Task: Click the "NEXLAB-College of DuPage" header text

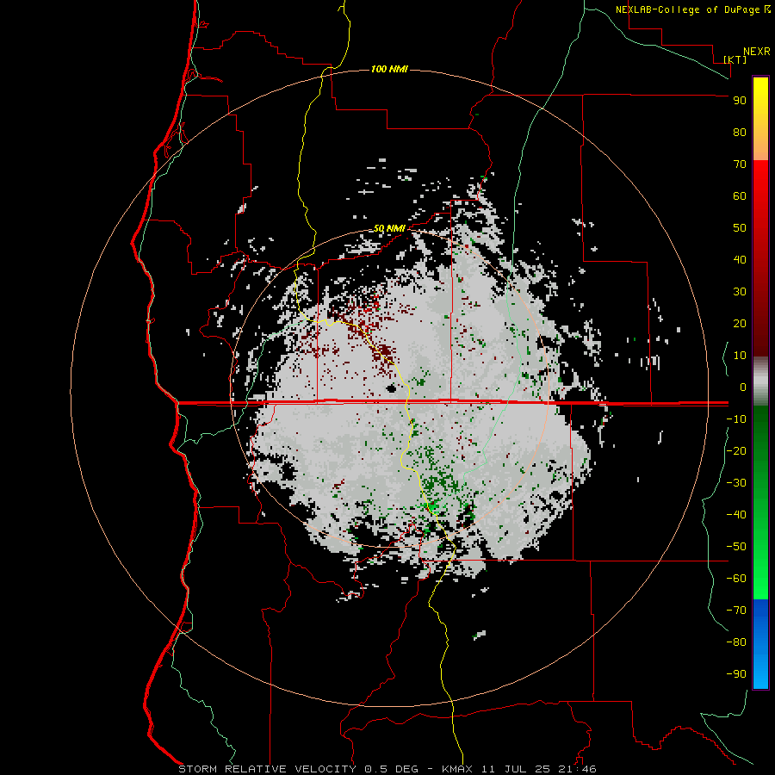Action: tap(689, 9)
